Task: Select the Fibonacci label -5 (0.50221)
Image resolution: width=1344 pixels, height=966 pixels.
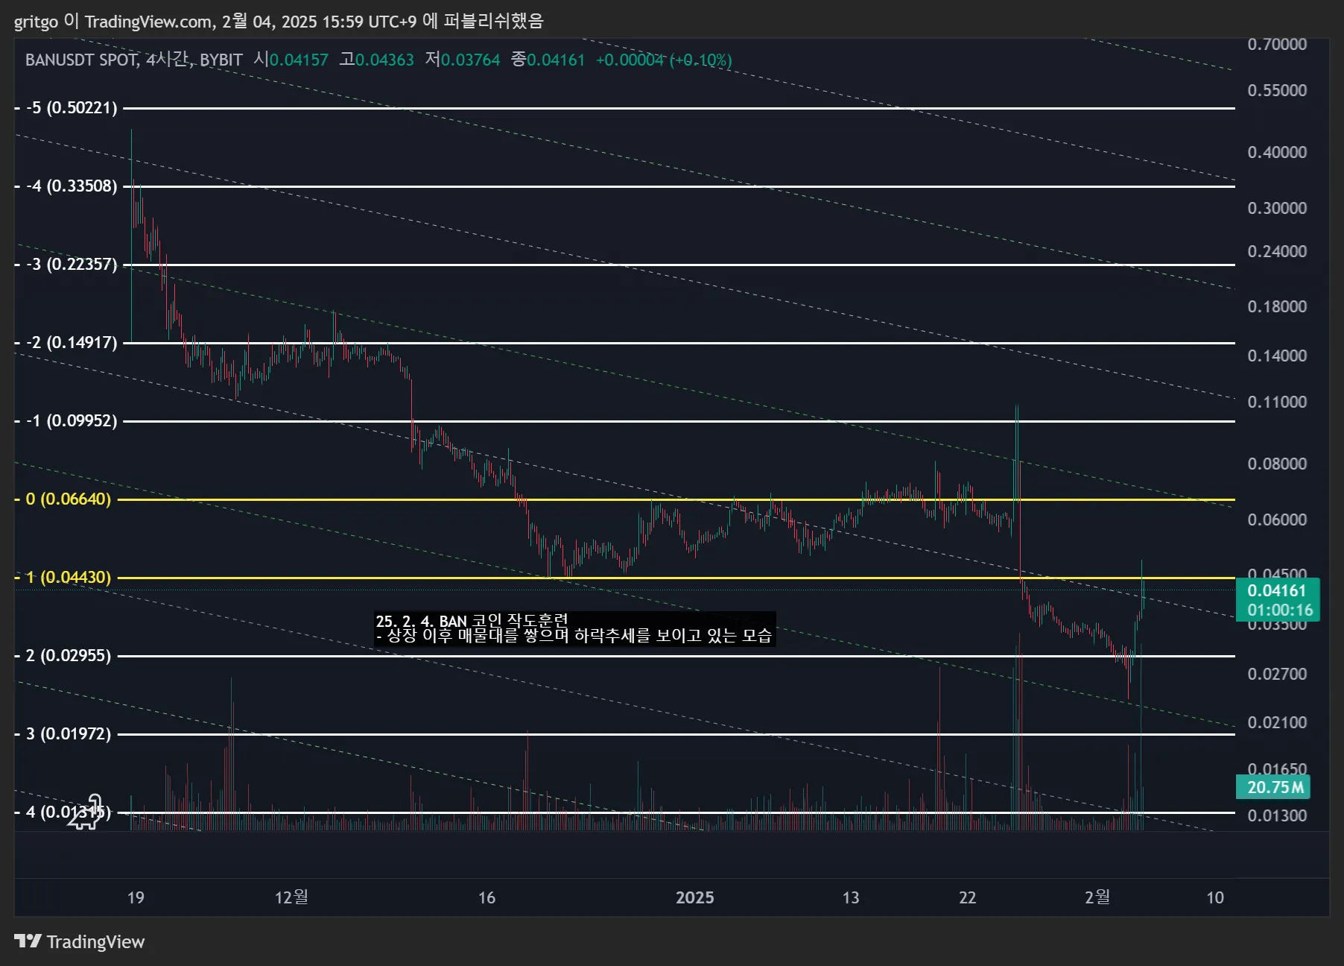Action: 72,107
